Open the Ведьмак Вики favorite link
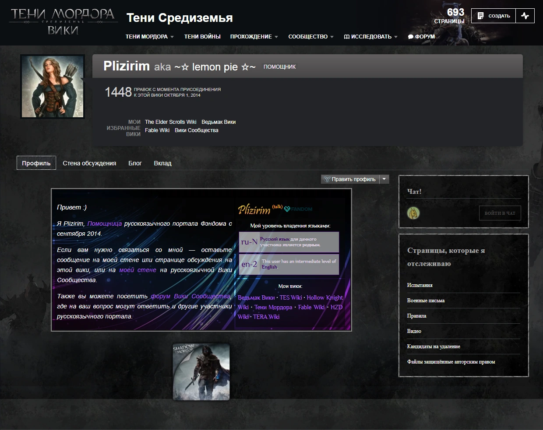Screen dimensions: 543x430 219,122
